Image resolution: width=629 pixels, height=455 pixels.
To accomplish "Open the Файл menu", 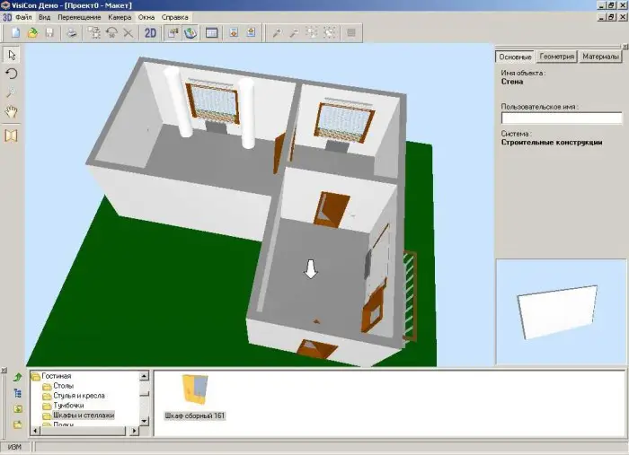I will point(23,17).
